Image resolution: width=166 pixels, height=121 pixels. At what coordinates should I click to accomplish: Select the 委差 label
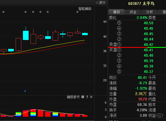pos(152,18)
